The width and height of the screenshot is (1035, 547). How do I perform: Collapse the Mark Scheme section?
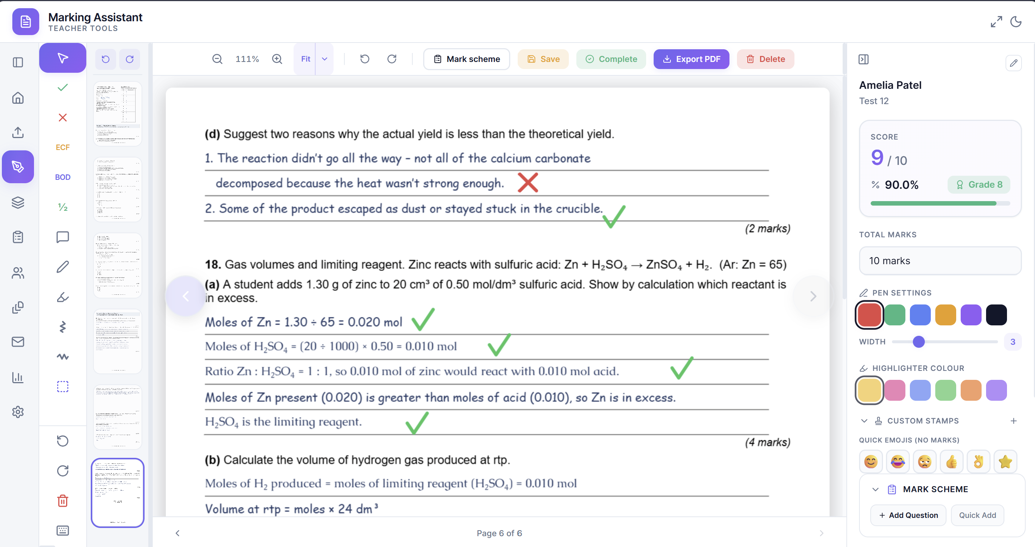click(876, 489)
